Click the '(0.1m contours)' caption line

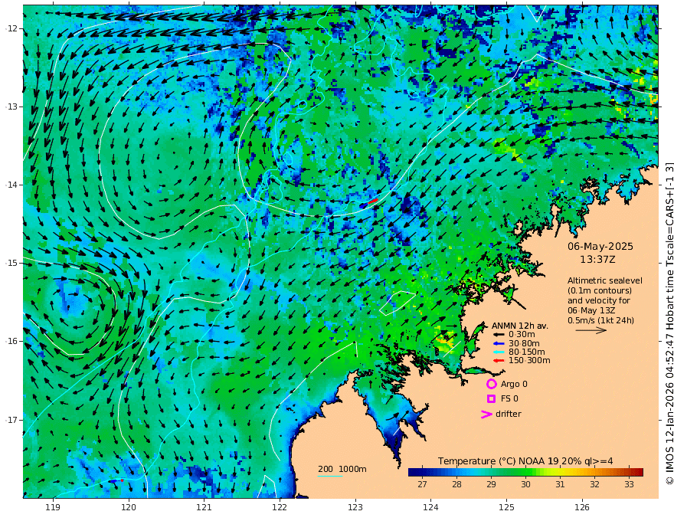coord(599,290)
